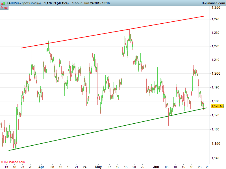This screenshot has width=226, height=169.
Task: Click the candlestick chart icon beside XAUUSD
Action: (3, 3)
